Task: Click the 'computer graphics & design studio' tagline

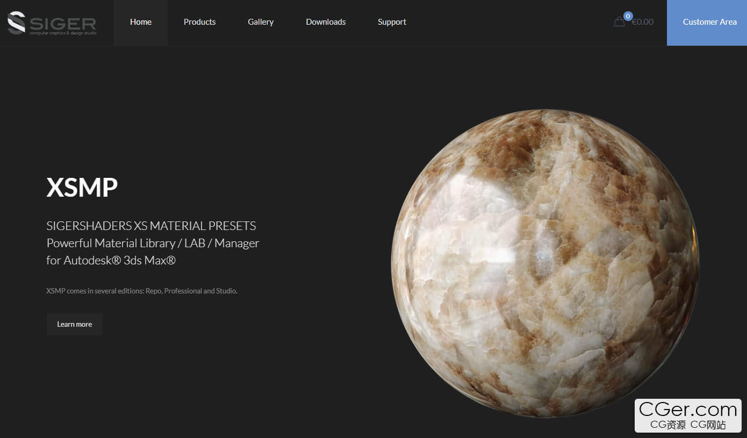Action: tap(63, 33)
